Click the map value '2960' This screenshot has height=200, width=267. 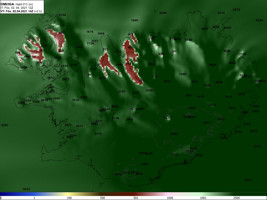[x=79, y=47]
